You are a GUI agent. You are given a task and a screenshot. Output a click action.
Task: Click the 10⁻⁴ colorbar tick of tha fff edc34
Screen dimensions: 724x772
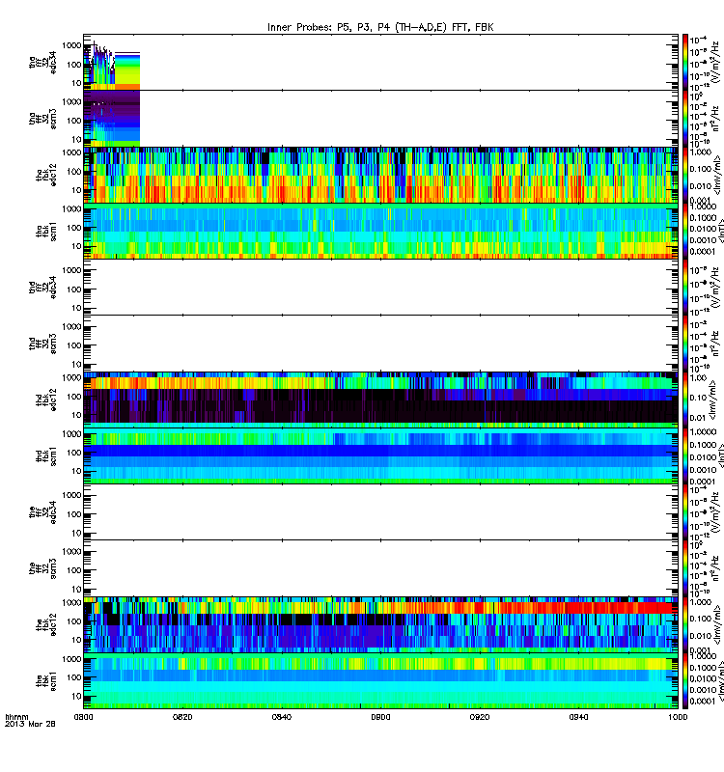[x=698, y=40]
